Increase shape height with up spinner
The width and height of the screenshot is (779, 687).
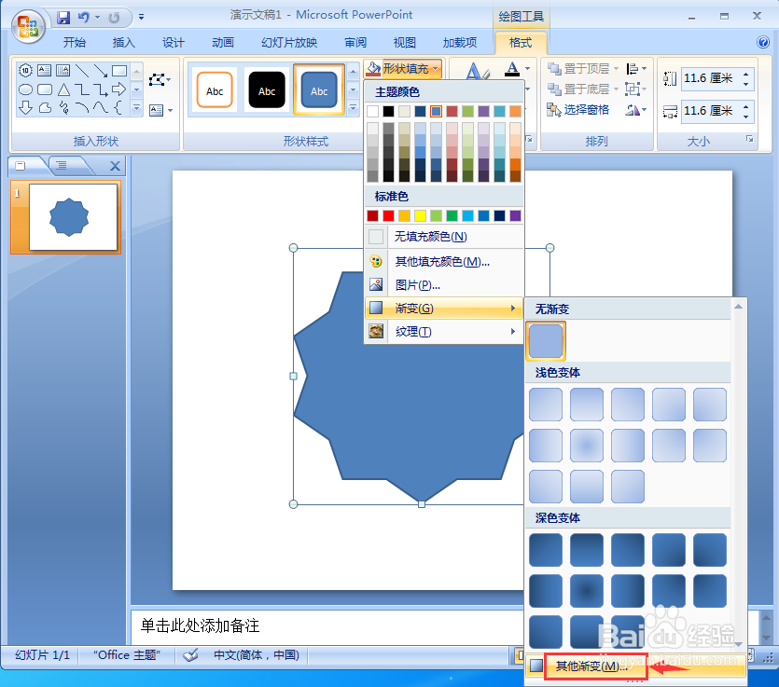pyautogui.click(x=745, y=74)
